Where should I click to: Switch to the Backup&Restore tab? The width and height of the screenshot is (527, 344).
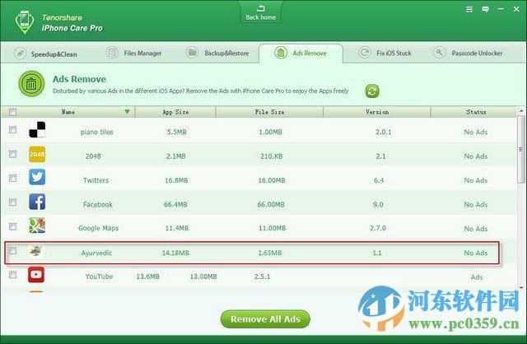pos(217,53)
